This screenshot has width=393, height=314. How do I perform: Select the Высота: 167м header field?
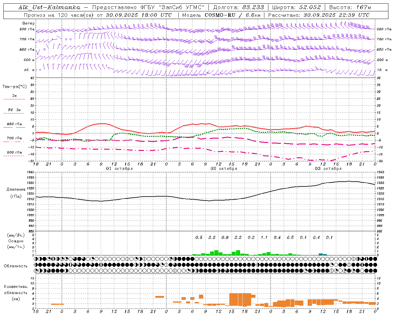(x=350, y=7)
